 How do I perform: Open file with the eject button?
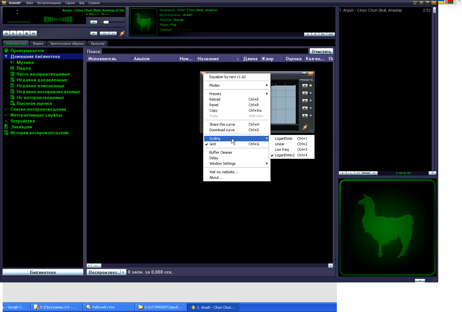pos(94,33)
